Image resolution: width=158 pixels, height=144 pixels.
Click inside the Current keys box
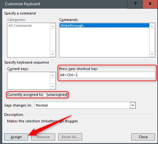29,81
